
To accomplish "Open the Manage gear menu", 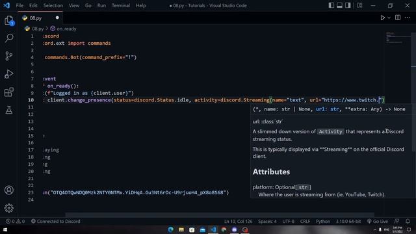I will click(x=8, y=208).
